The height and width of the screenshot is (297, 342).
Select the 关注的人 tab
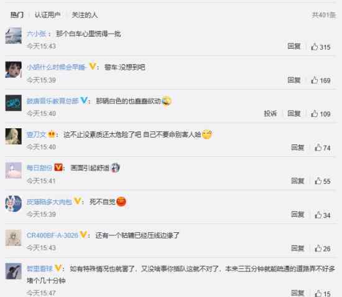(85, 15)
